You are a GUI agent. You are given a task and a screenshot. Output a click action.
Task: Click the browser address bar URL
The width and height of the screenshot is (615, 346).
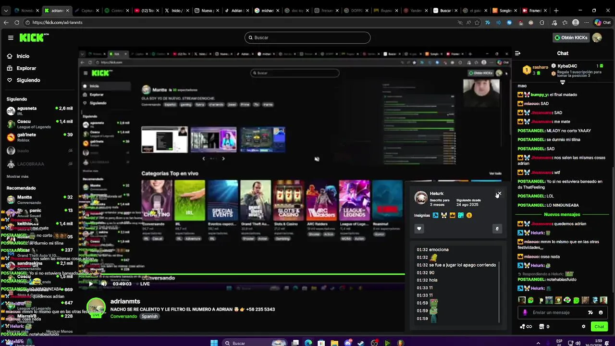pos(58,22)
